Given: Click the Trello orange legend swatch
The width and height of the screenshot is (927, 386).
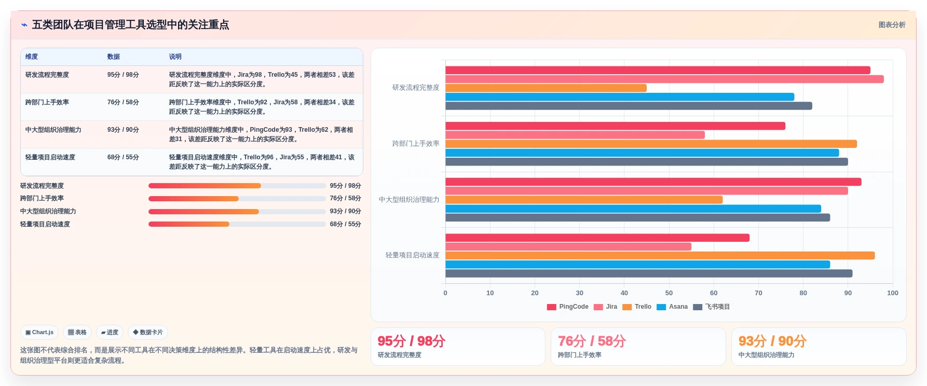Looking at the screenshot, I should click(627, 307).
